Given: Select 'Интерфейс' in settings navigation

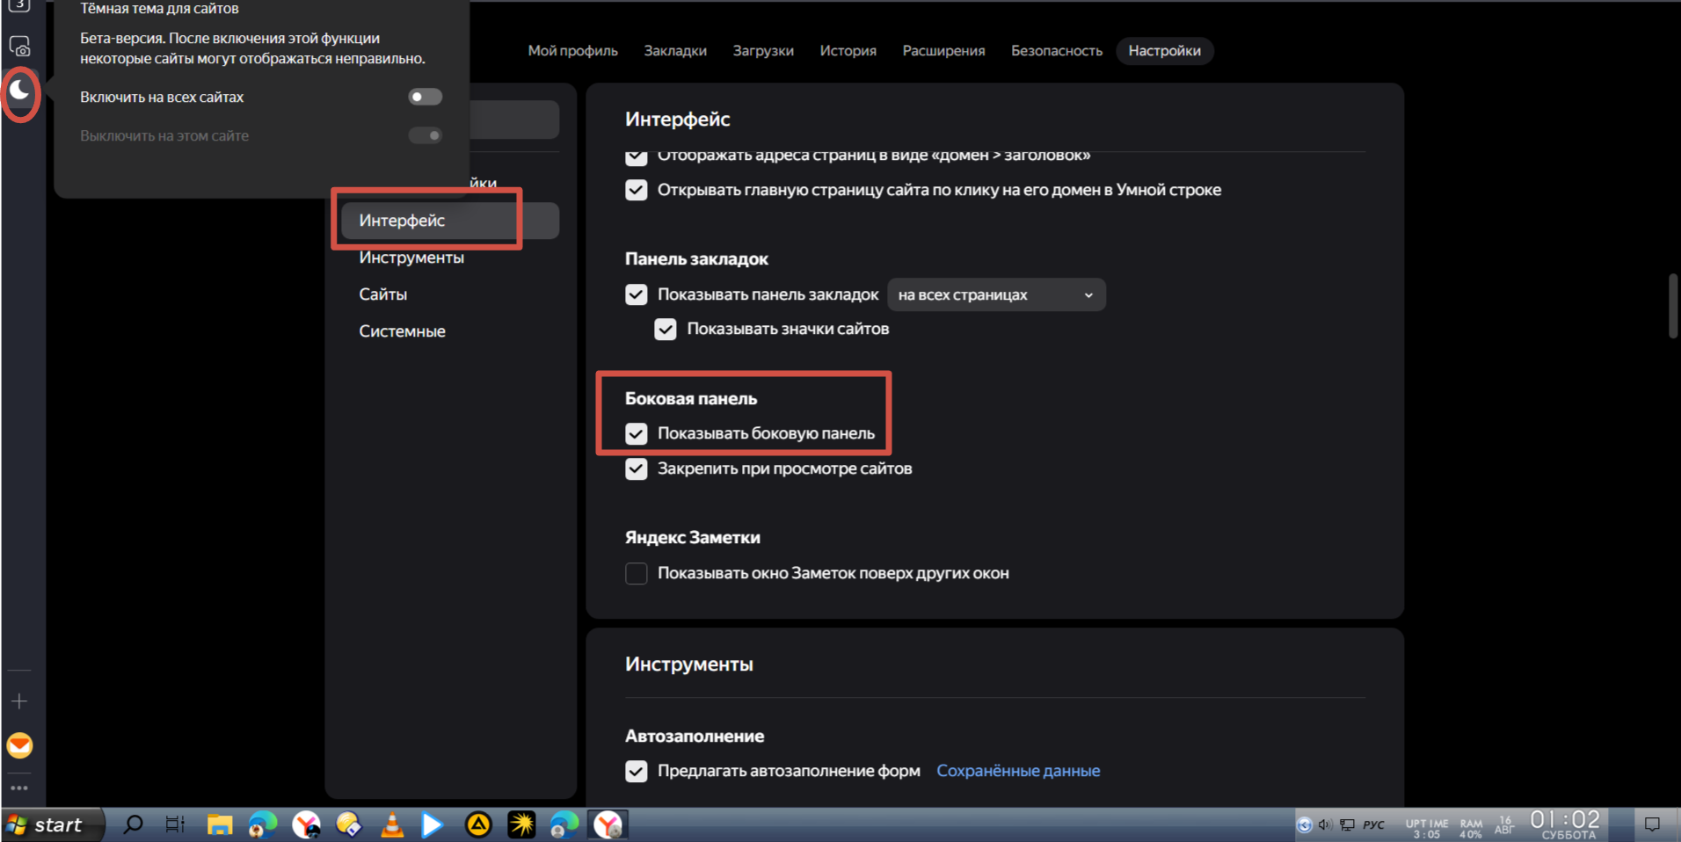Looking at the screenshot, I should [x=449, y=221].
